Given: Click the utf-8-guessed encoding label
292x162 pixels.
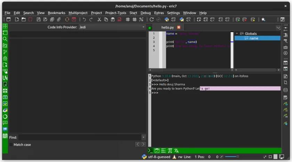Looking at the screenshot, I should point(159,157).
